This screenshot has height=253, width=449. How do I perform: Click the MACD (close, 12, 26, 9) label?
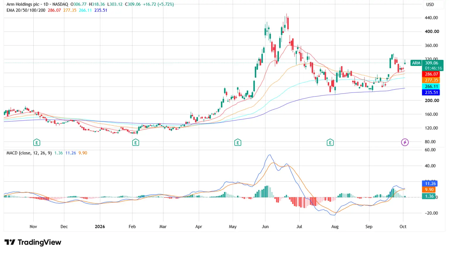29,153
